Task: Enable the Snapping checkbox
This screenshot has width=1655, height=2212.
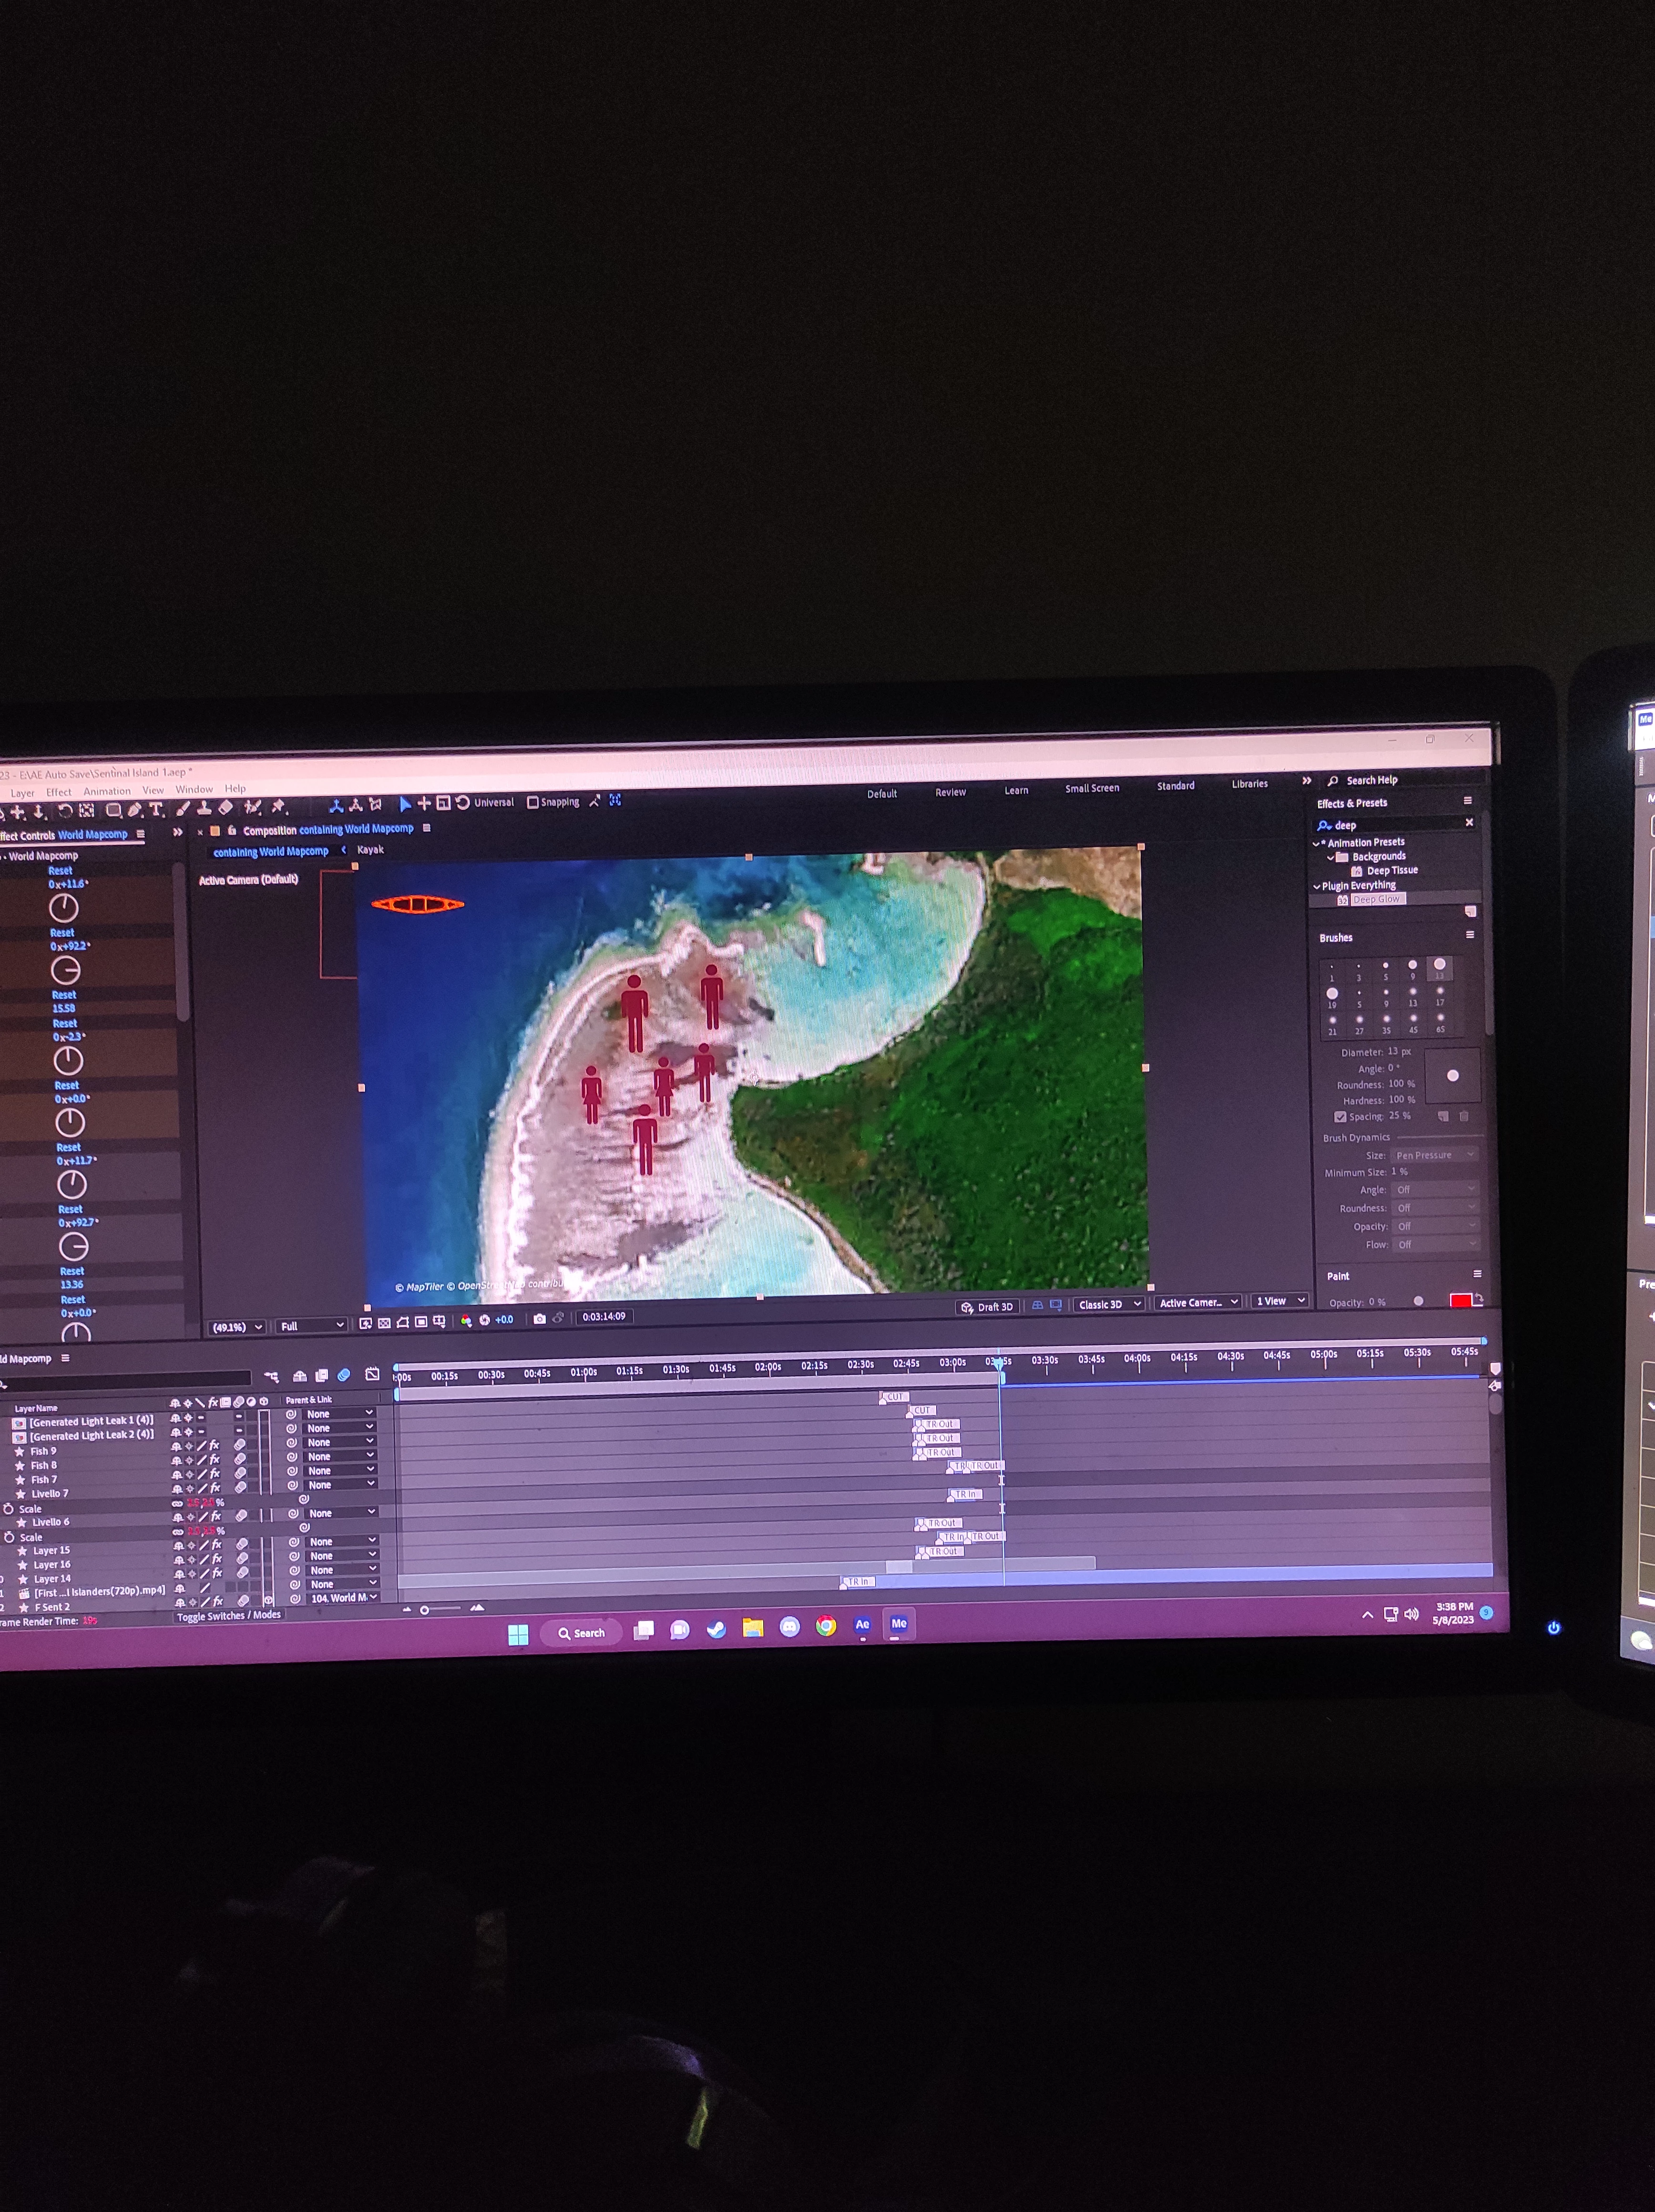Action: (533, 802)
